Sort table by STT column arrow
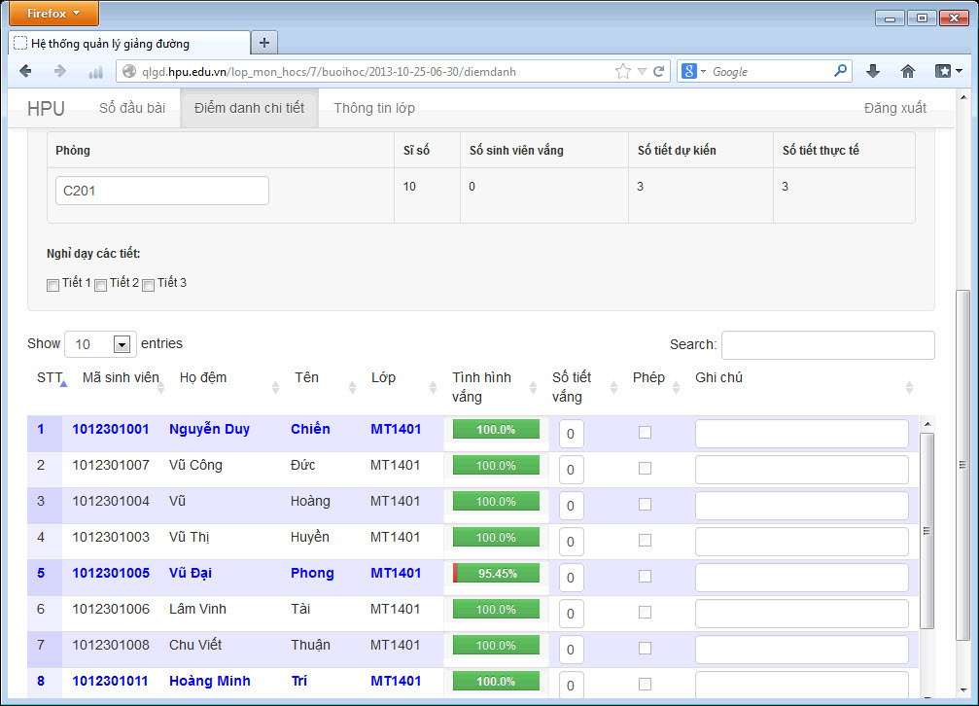Viewport: 979px width, 706px height. click(x=63, y=384)
